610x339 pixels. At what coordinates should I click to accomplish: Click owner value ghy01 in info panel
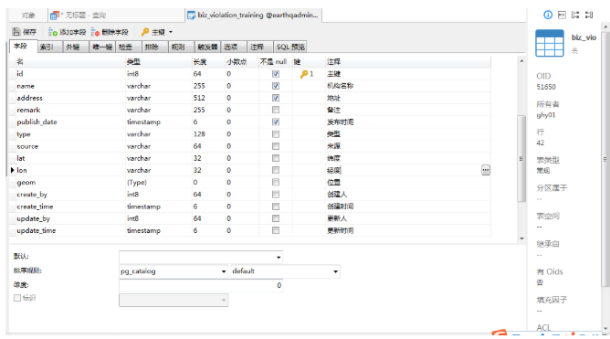pyautogui.click(x=546, y=115)
